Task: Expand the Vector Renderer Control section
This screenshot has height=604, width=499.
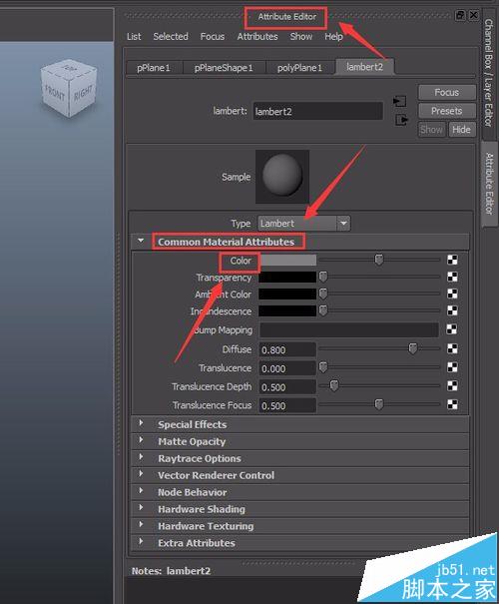Action: (x=141, y=474)
